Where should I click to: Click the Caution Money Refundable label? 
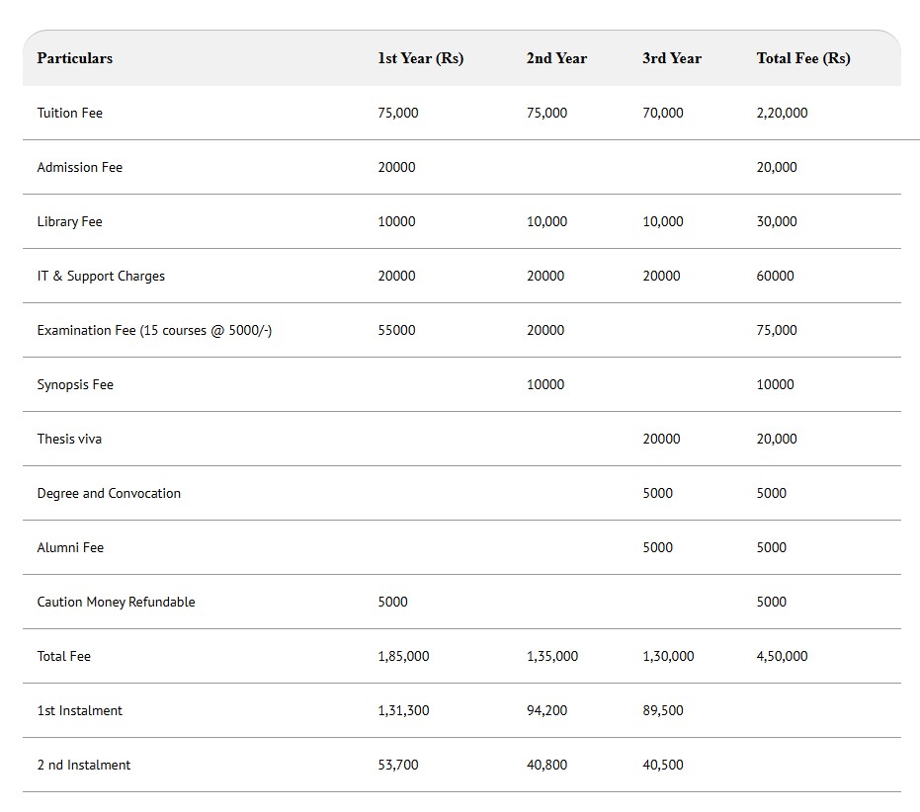(x=116, y=602)
